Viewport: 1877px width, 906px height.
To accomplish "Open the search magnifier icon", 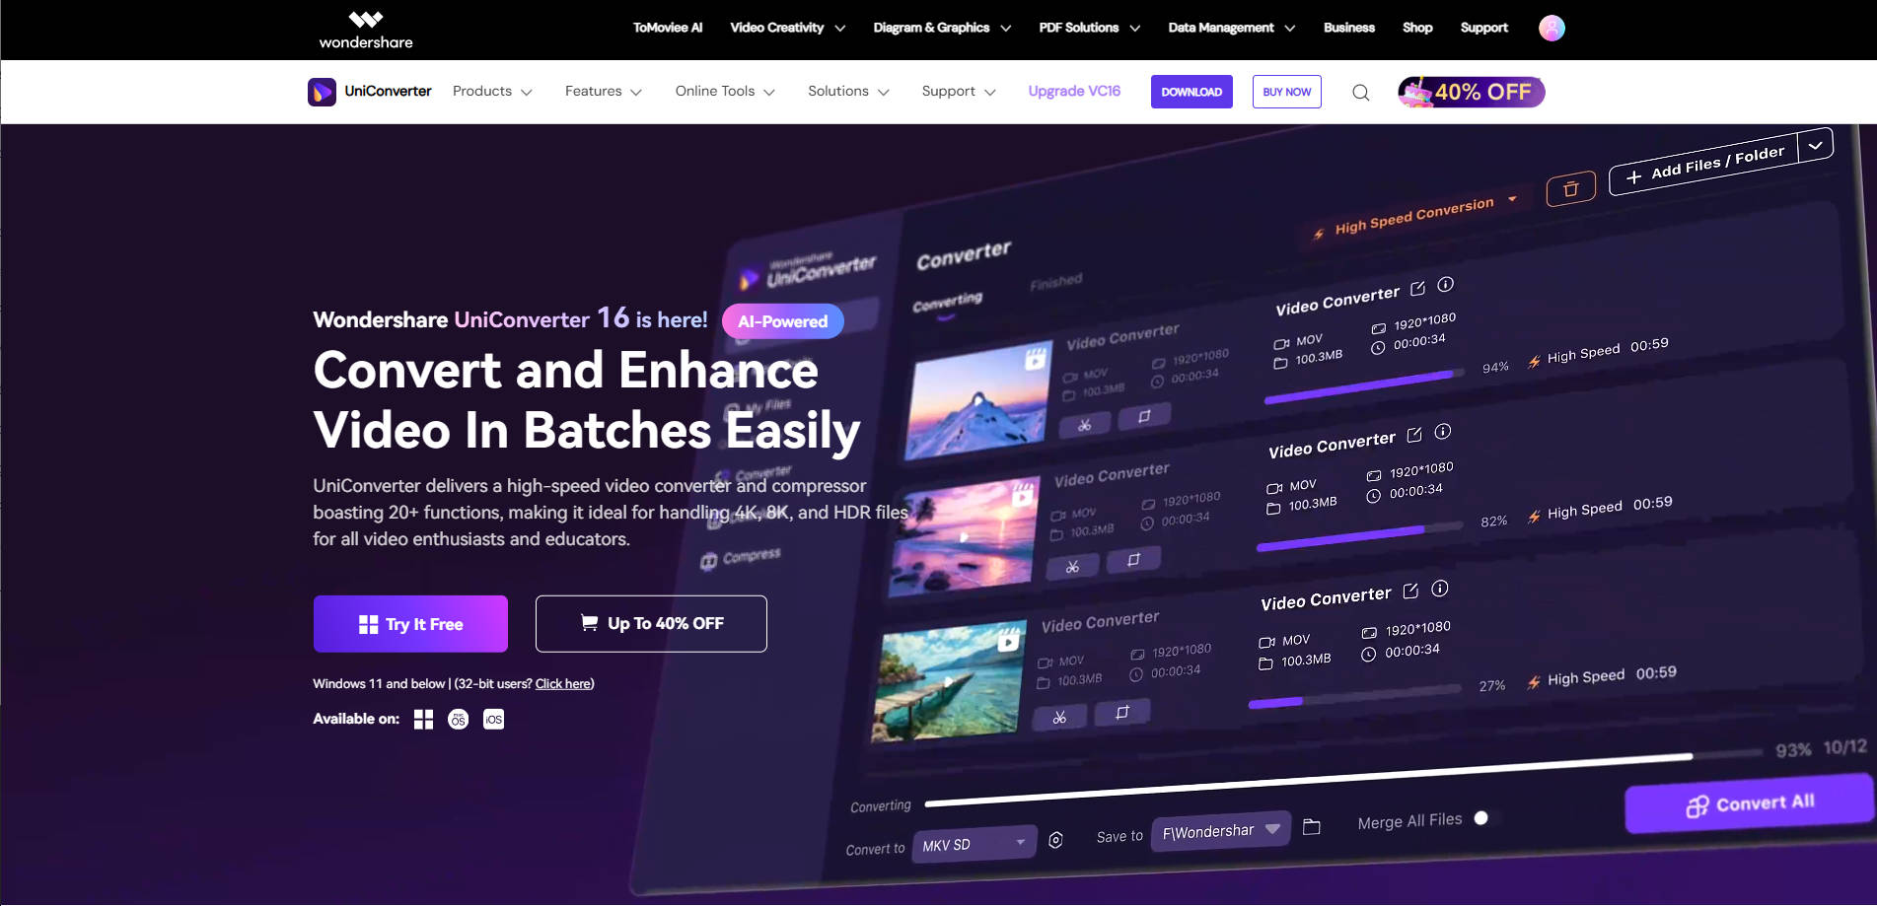I will (x=1361, y=93).
